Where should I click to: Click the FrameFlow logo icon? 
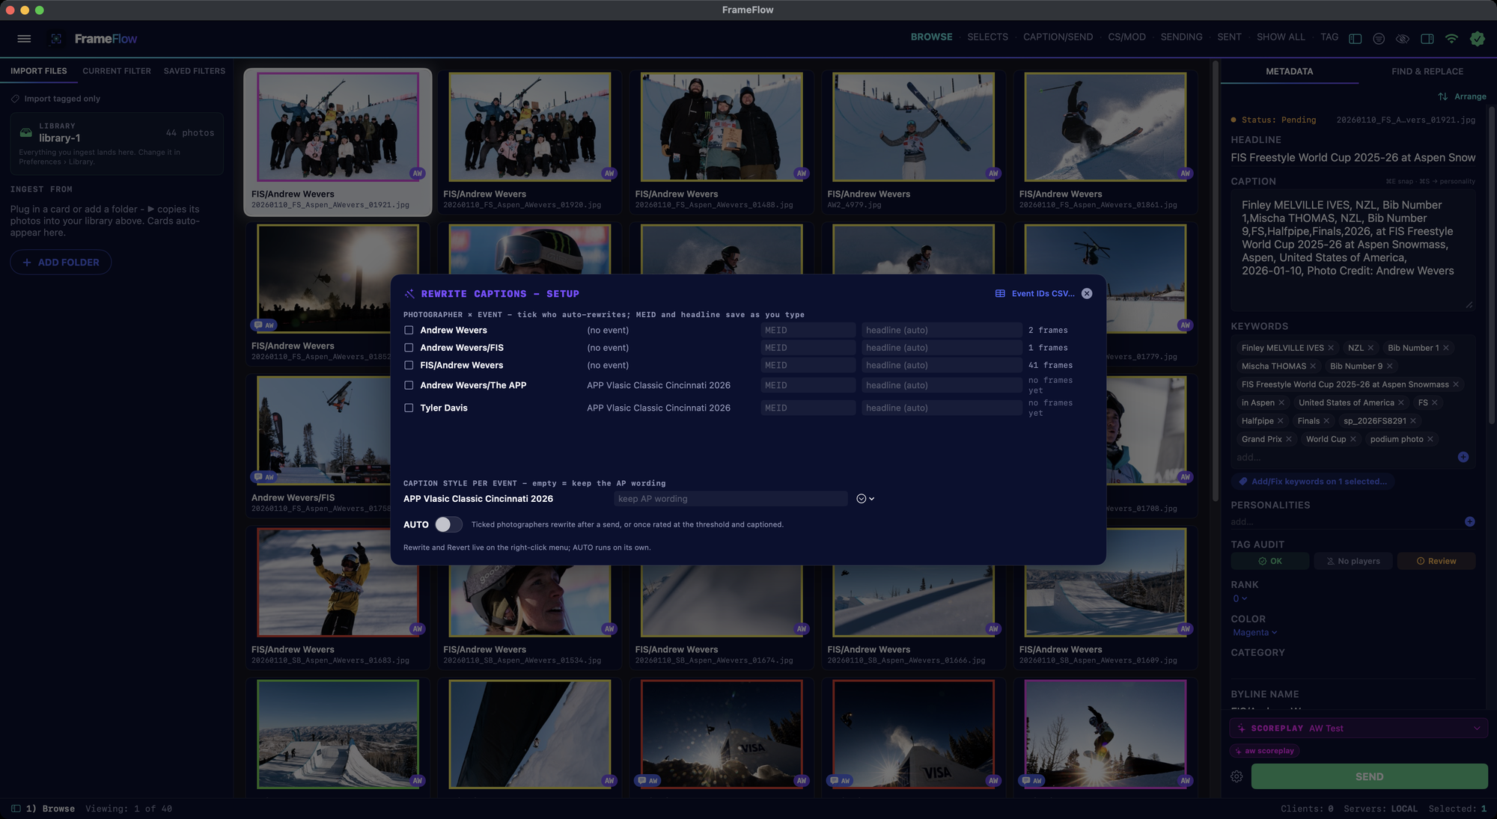[x=56, y=39]
